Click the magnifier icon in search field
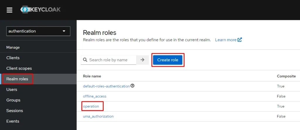 click(85, 60)
